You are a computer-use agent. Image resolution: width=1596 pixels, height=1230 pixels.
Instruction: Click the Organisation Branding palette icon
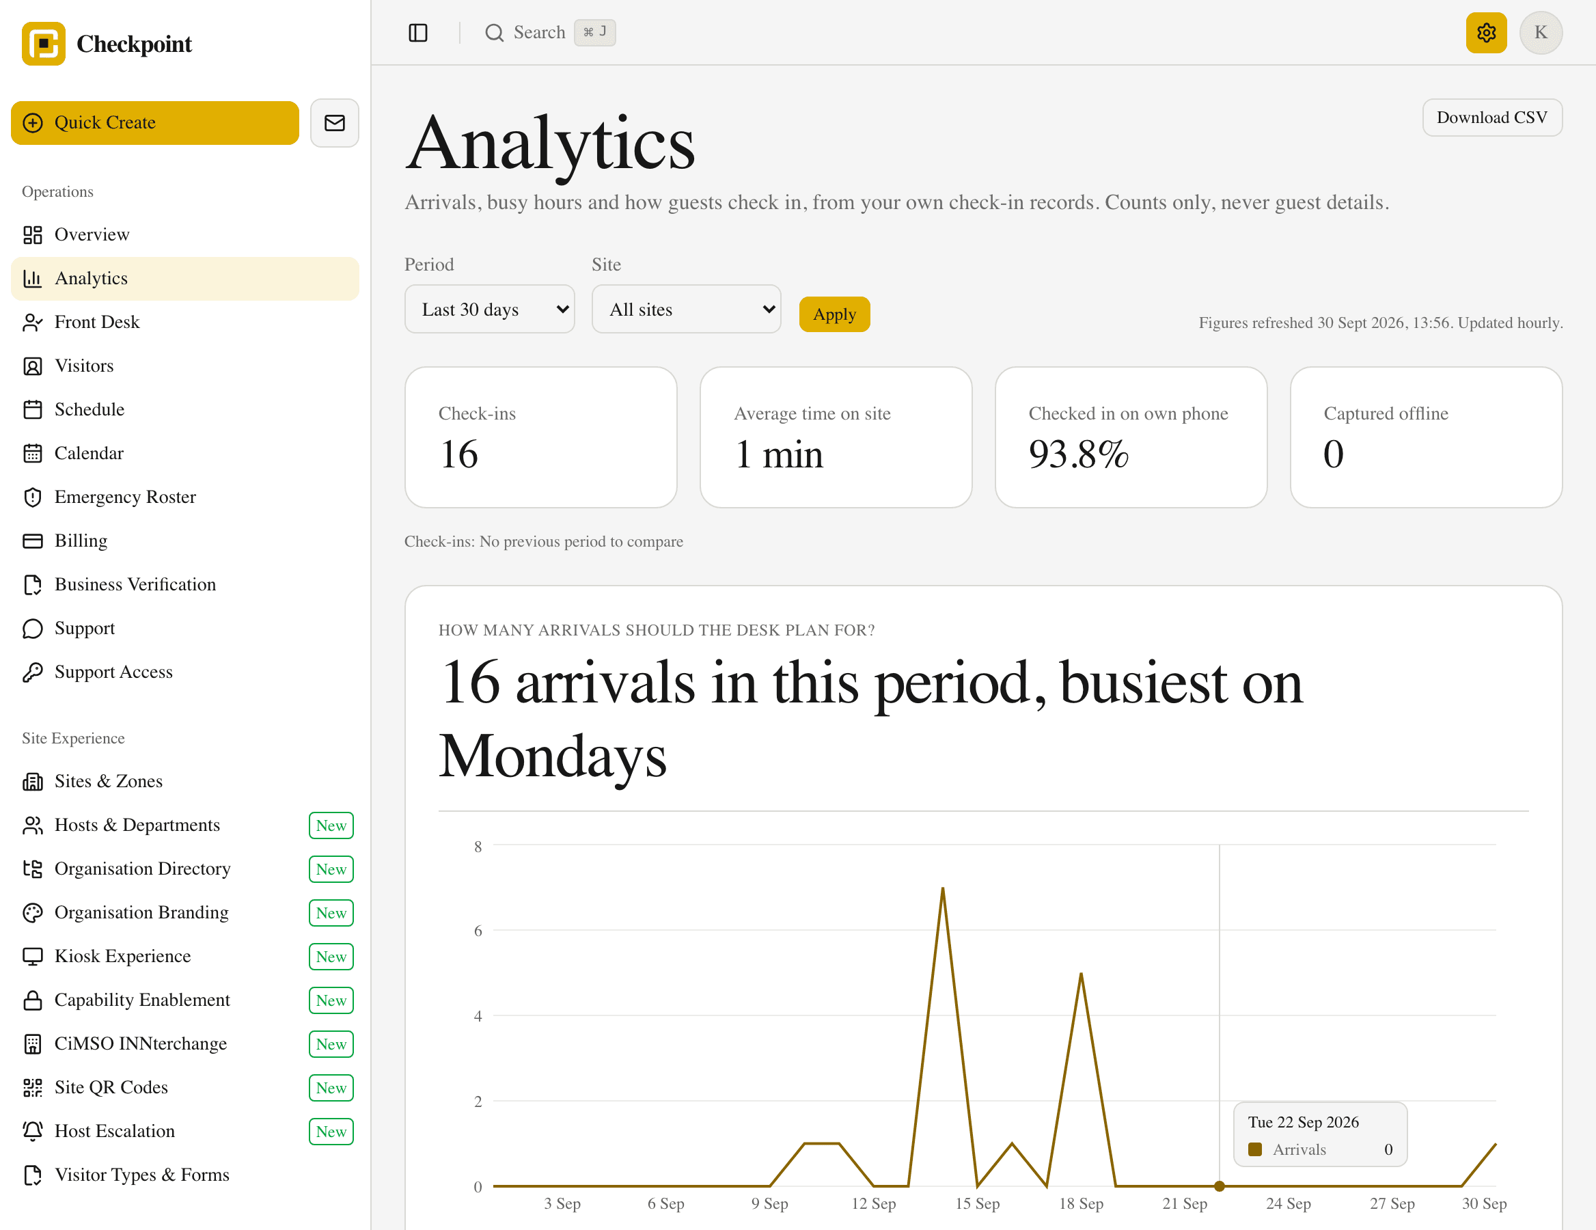(x=33, y=913)
